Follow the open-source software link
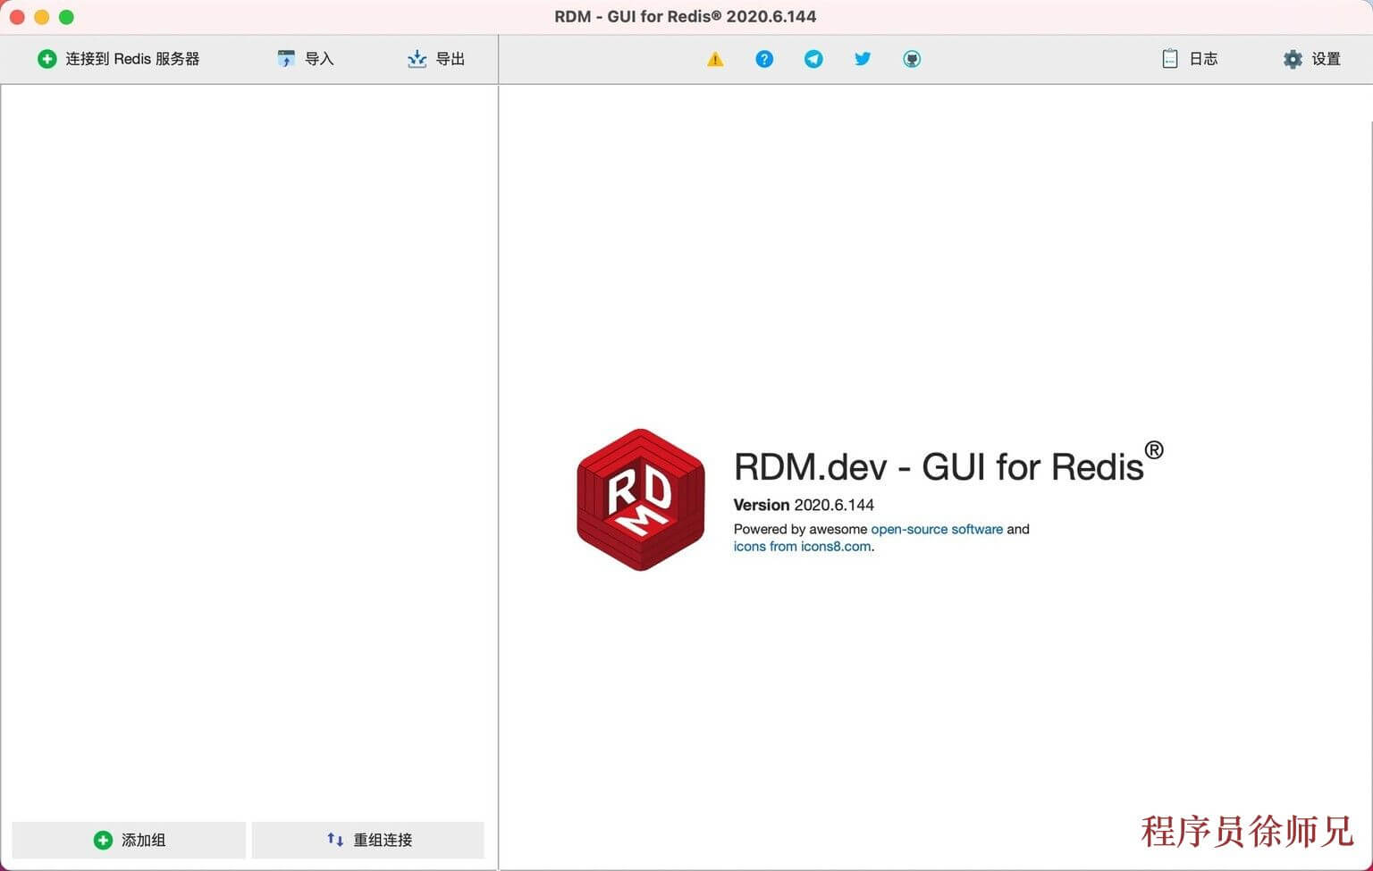This screenshot has width=1373, height=871. click(x=937, y=529)
